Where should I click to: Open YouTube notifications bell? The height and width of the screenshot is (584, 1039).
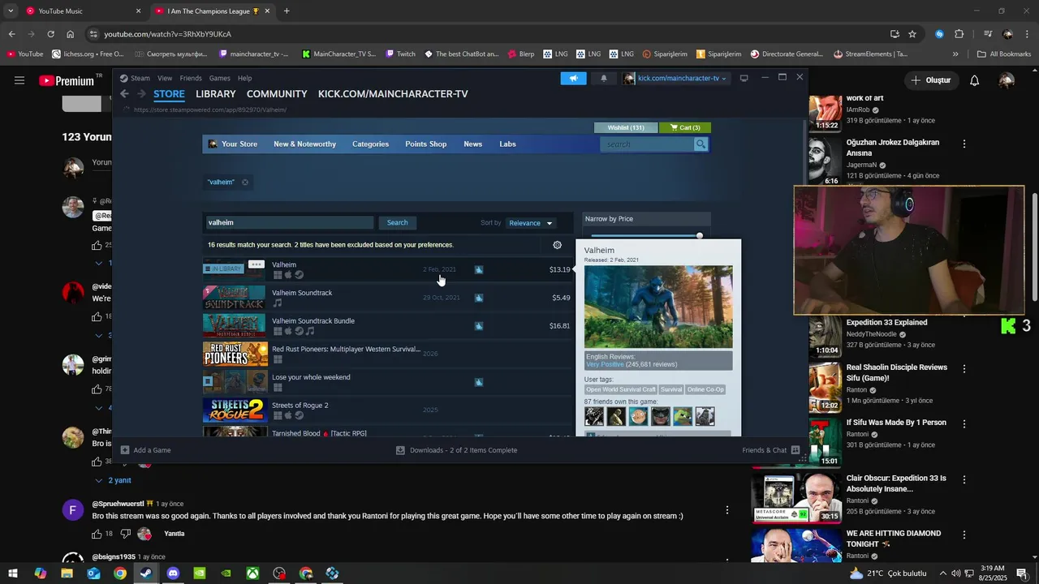(974, 80)
